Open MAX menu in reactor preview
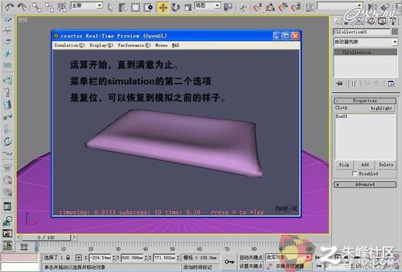402x272 pixels. [176, 45]
